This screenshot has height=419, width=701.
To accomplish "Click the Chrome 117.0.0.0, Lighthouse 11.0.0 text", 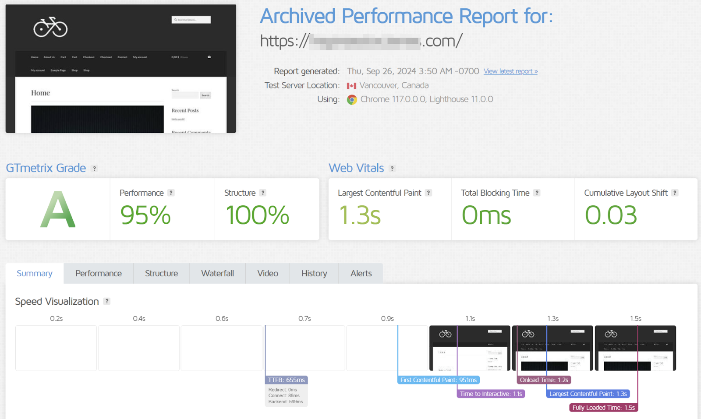I will 427,99.
